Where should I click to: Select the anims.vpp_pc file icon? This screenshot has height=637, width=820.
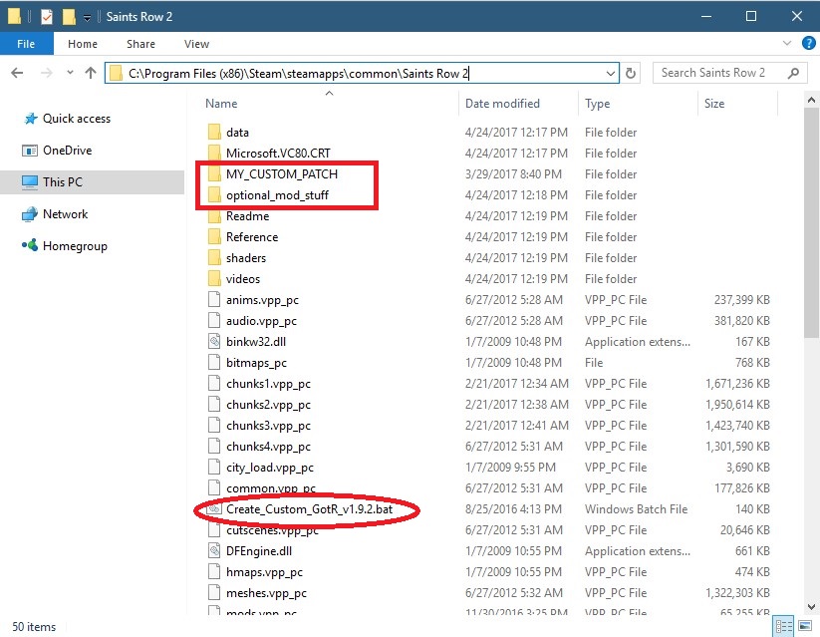(214, 299)
